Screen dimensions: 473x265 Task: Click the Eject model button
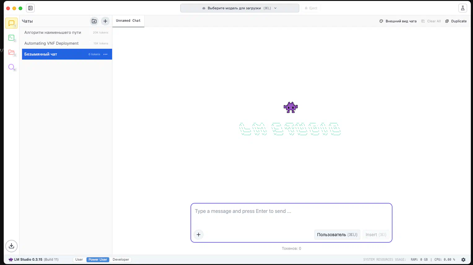tap(311, 8)
